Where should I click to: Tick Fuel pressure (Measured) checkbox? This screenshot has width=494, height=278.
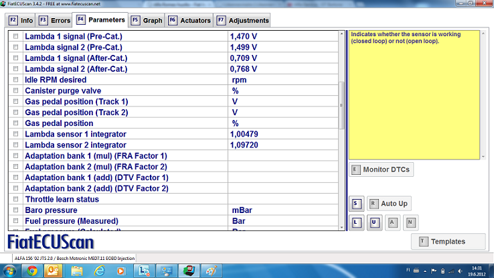(16, 221)
